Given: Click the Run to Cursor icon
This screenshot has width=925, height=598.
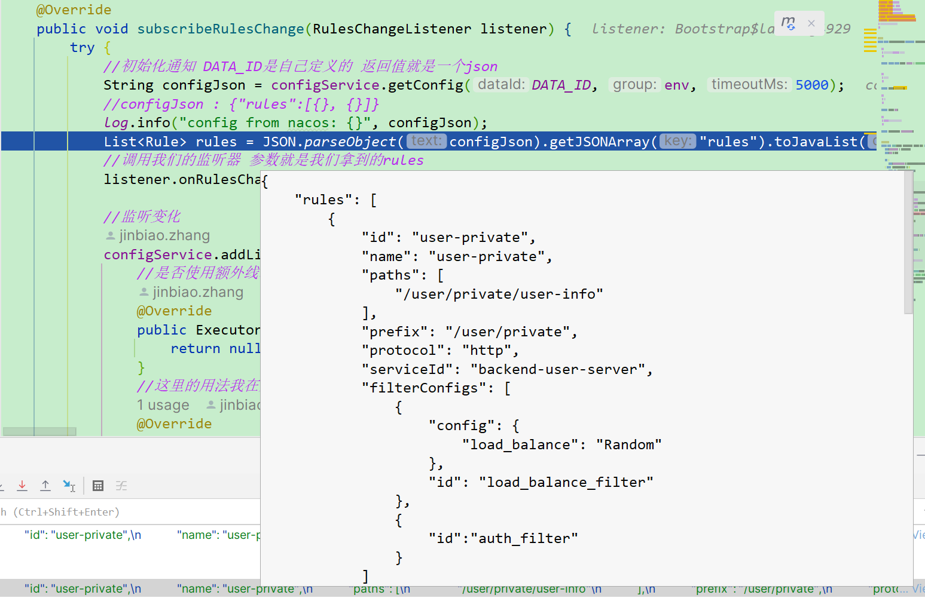Looking at the screenshot, I should click(69, 486).
